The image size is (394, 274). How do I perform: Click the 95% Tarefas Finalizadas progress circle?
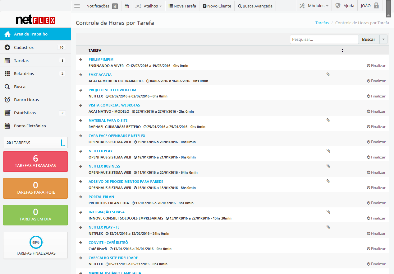pos(36,242)
